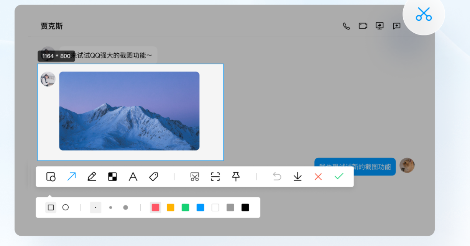Click the avatar beside the mountain image
Viewport: 470px width, 246px height.
[48, 79]
